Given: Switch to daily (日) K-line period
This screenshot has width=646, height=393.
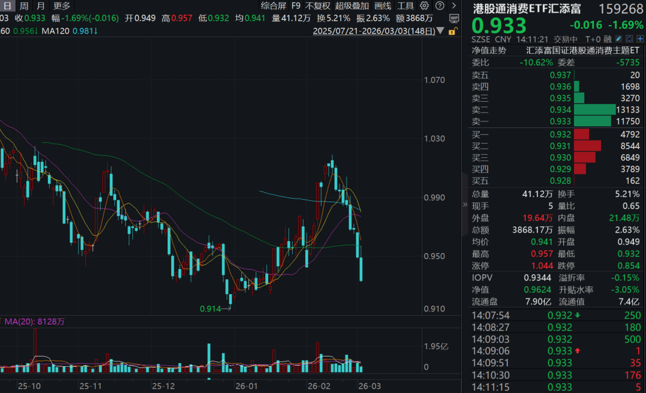Looking at the screenshot, I should pos(7,6).
